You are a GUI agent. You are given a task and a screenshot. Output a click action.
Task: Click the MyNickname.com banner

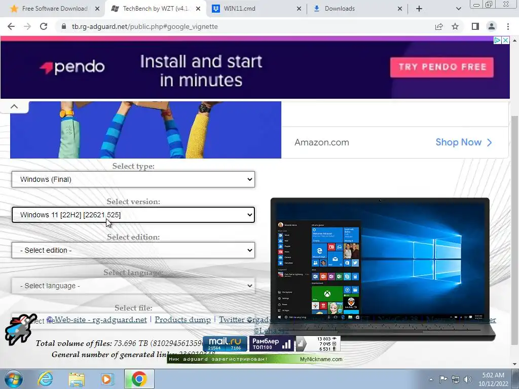coord(255,359)
